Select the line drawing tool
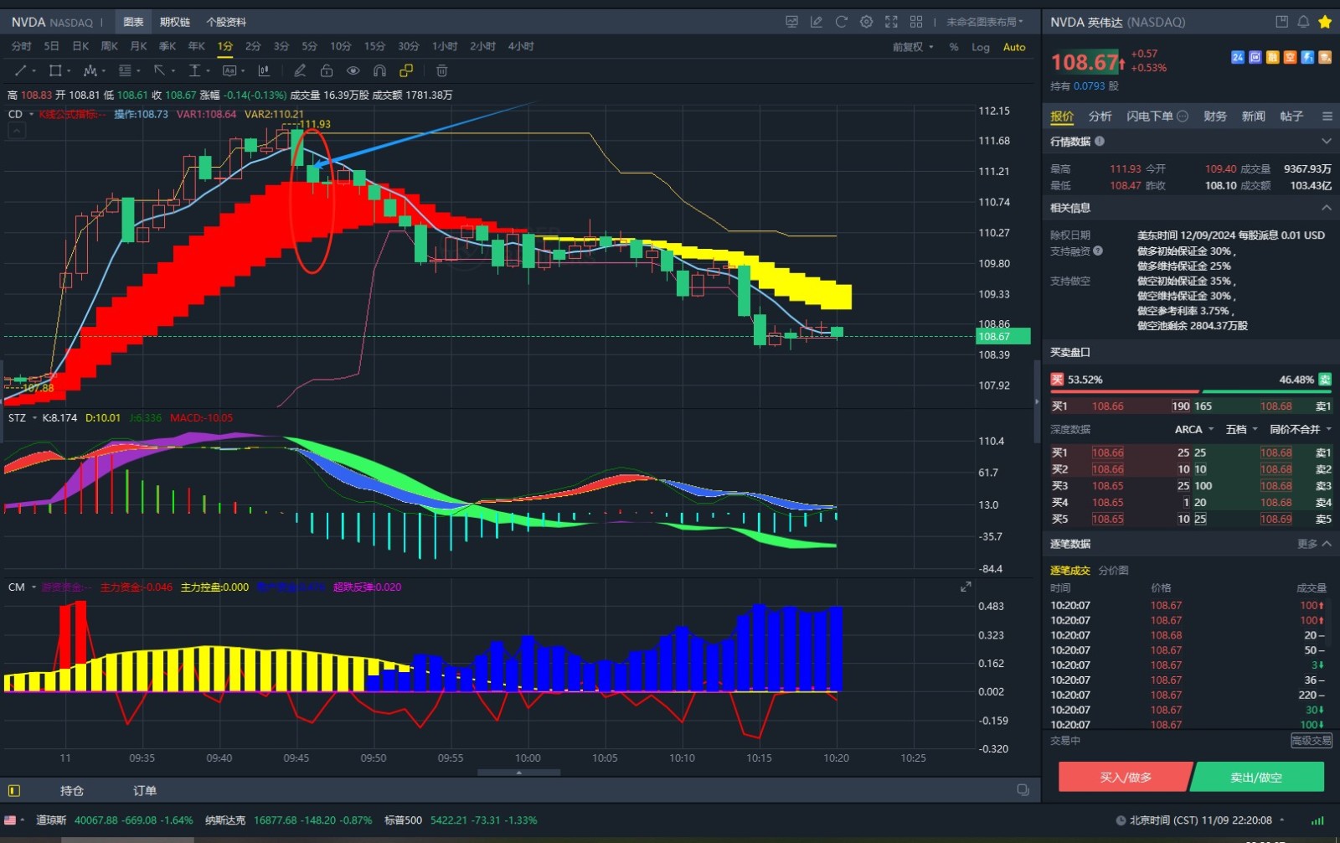1340x843 pixels. (x=21, y=70)
